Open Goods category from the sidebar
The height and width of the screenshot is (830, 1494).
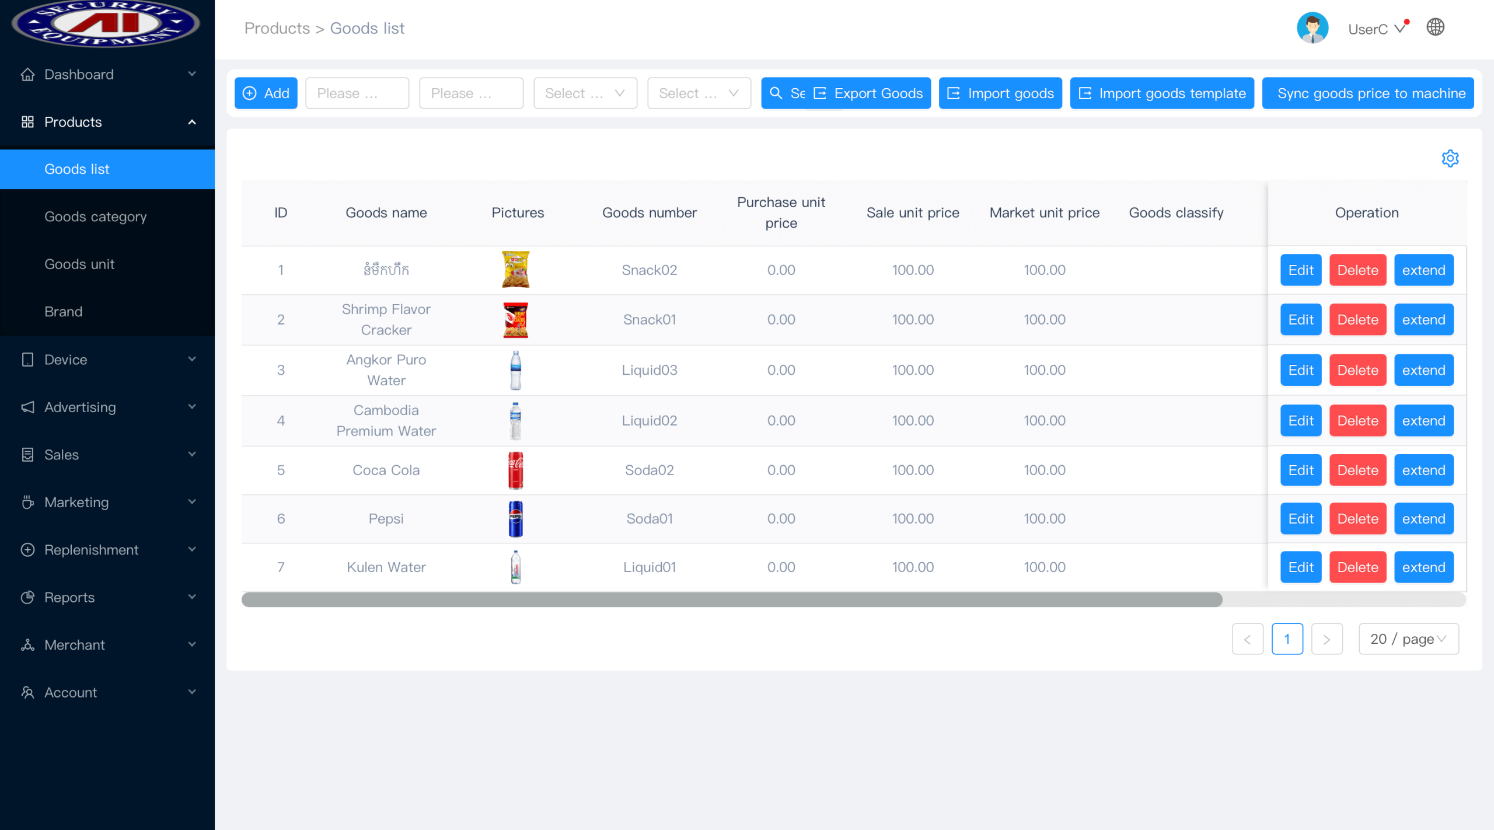pos(96,217)
